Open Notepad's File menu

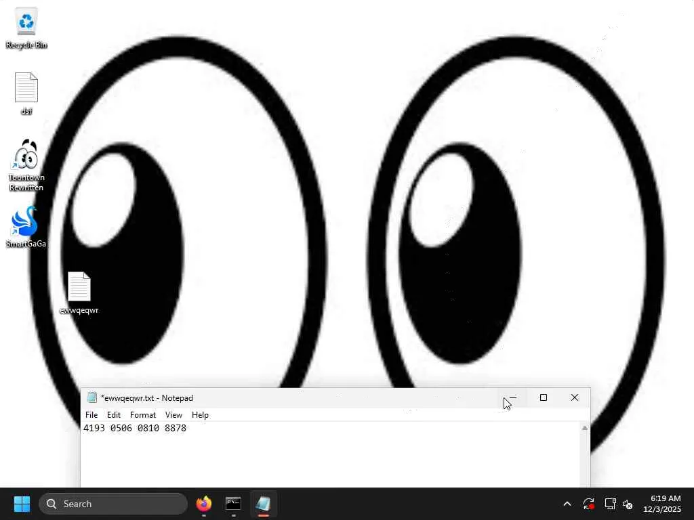(91, 415)
